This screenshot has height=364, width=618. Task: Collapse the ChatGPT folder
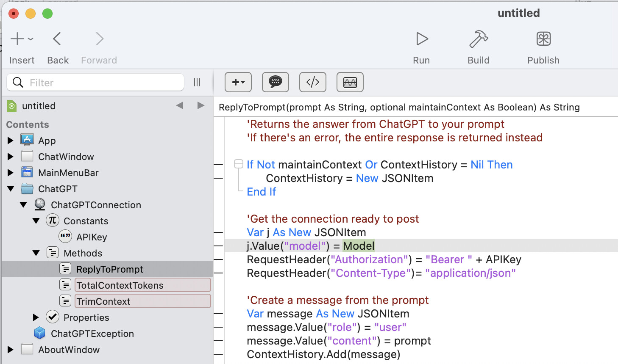[11, 189]
